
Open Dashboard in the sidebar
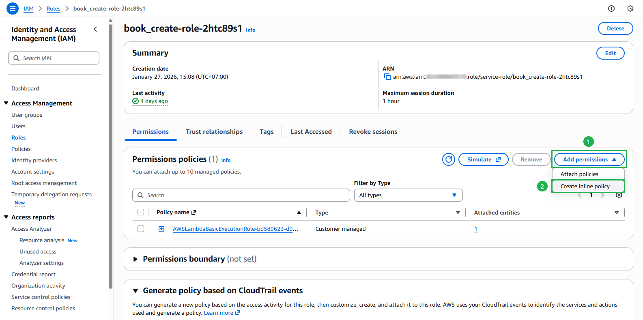click(x=25, y=88)
